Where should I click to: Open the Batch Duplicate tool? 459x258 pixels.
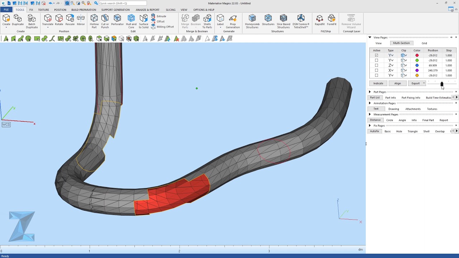32,21
